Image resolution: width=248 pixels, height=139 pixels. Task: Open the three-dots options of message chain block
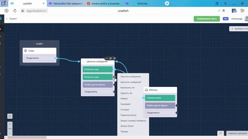pos(107,58)
